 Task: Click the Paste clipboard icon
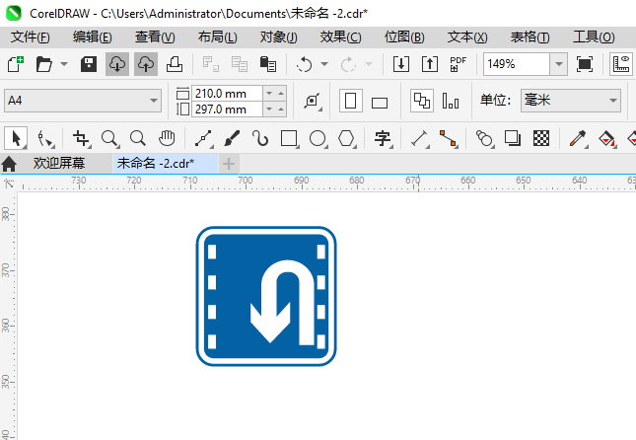pyautogui.click(x=268, y=64)
